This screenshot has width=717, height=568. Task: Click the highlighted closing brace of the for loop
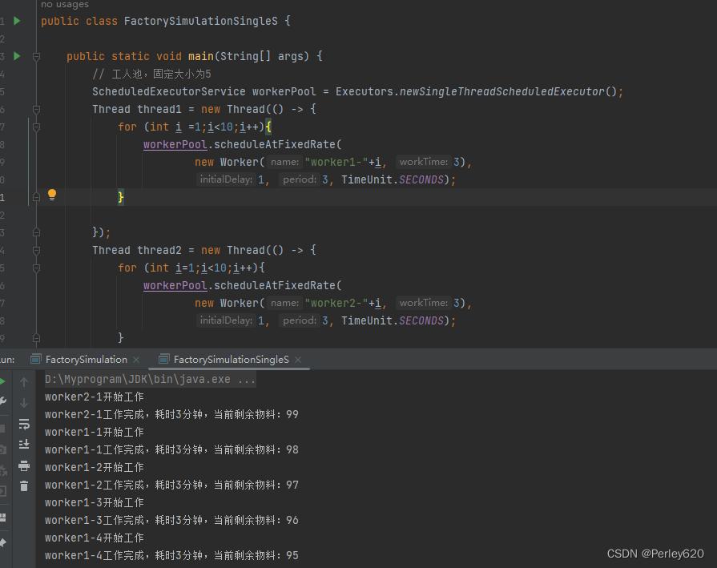tap(121, 197)
